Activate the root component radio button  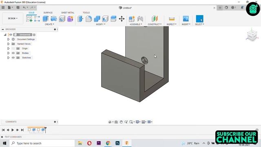pyautogui.click(x=34, y=35)
